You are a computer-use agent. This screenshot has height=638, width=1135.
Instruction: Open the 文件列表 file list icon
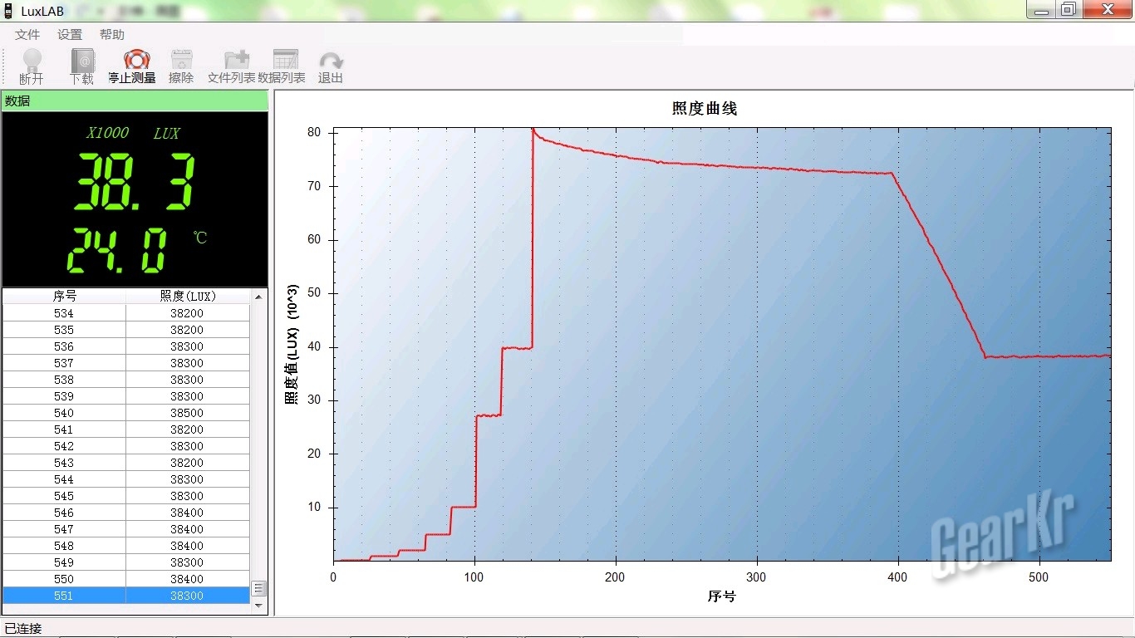[x=235, y=61]
